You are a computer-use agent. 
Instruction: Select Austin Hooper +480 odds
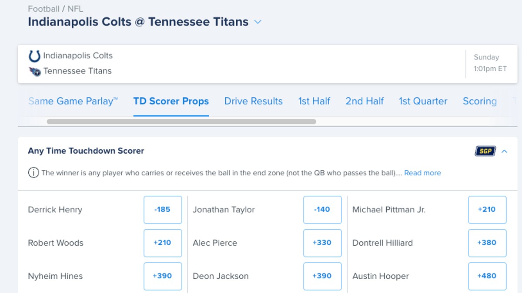pos(487,276)
